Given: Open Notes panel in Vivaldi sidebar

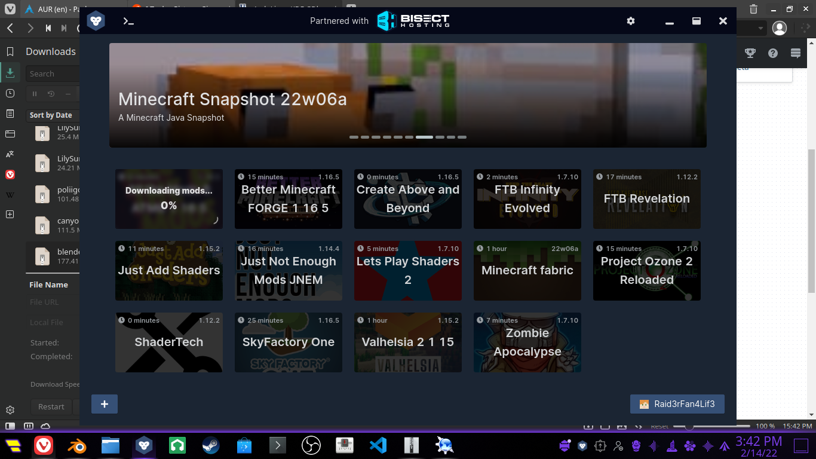Looking at the screenshot, I should click(x=10, y=114).
